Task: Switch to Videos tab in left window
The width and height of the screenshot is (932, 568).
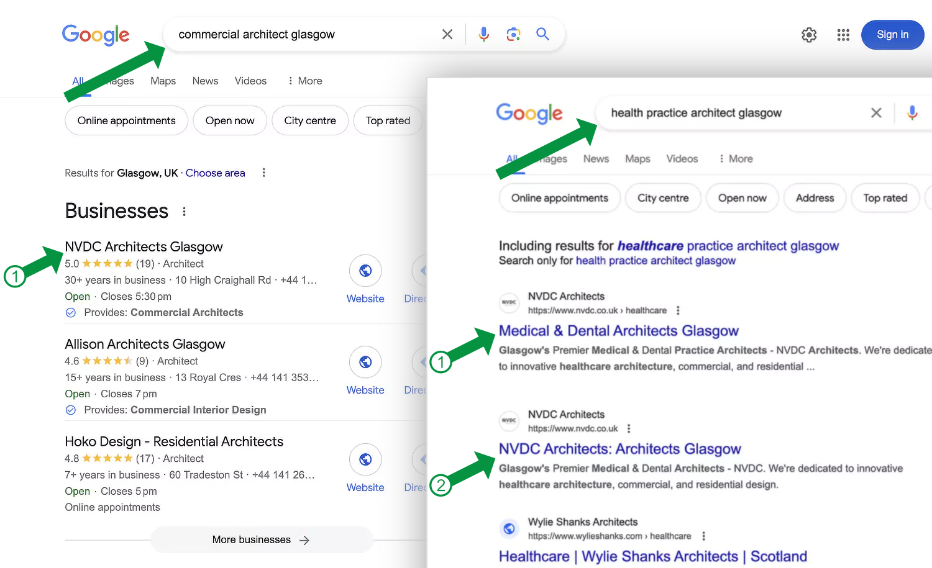Action: click(x=250, y=81)
